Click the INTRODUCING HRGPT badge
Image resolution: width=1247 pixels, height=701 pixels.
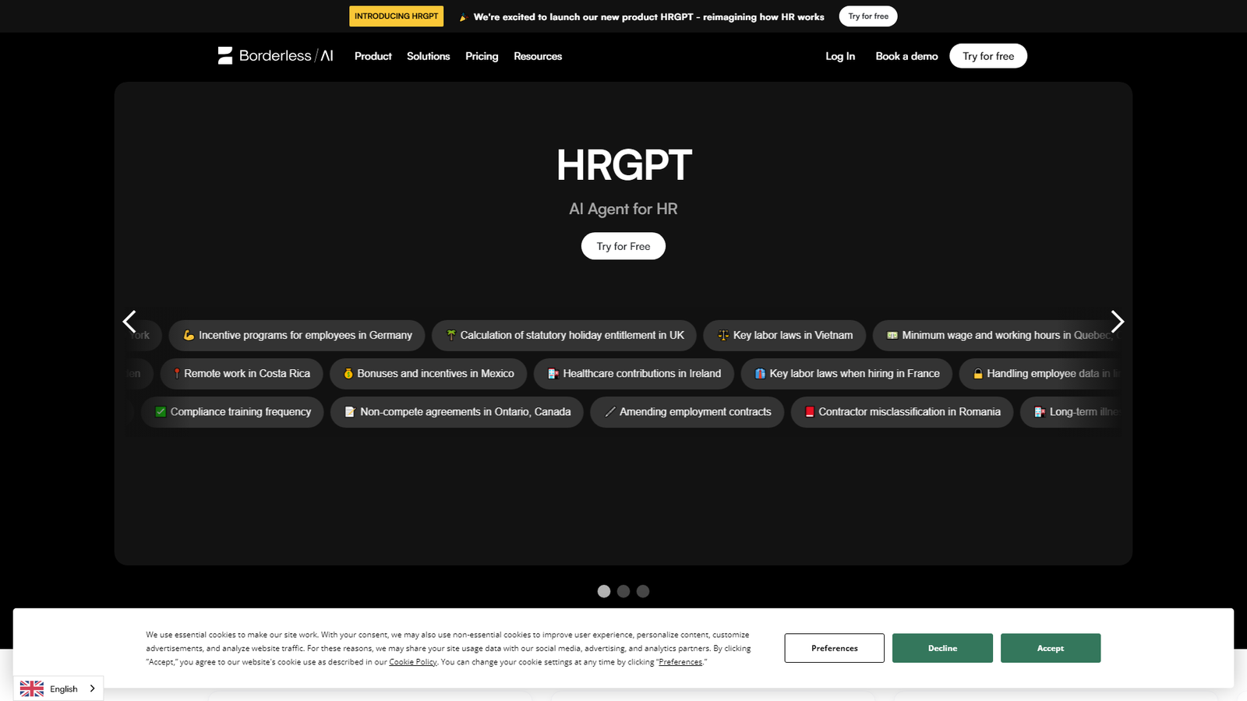(396, 16)
